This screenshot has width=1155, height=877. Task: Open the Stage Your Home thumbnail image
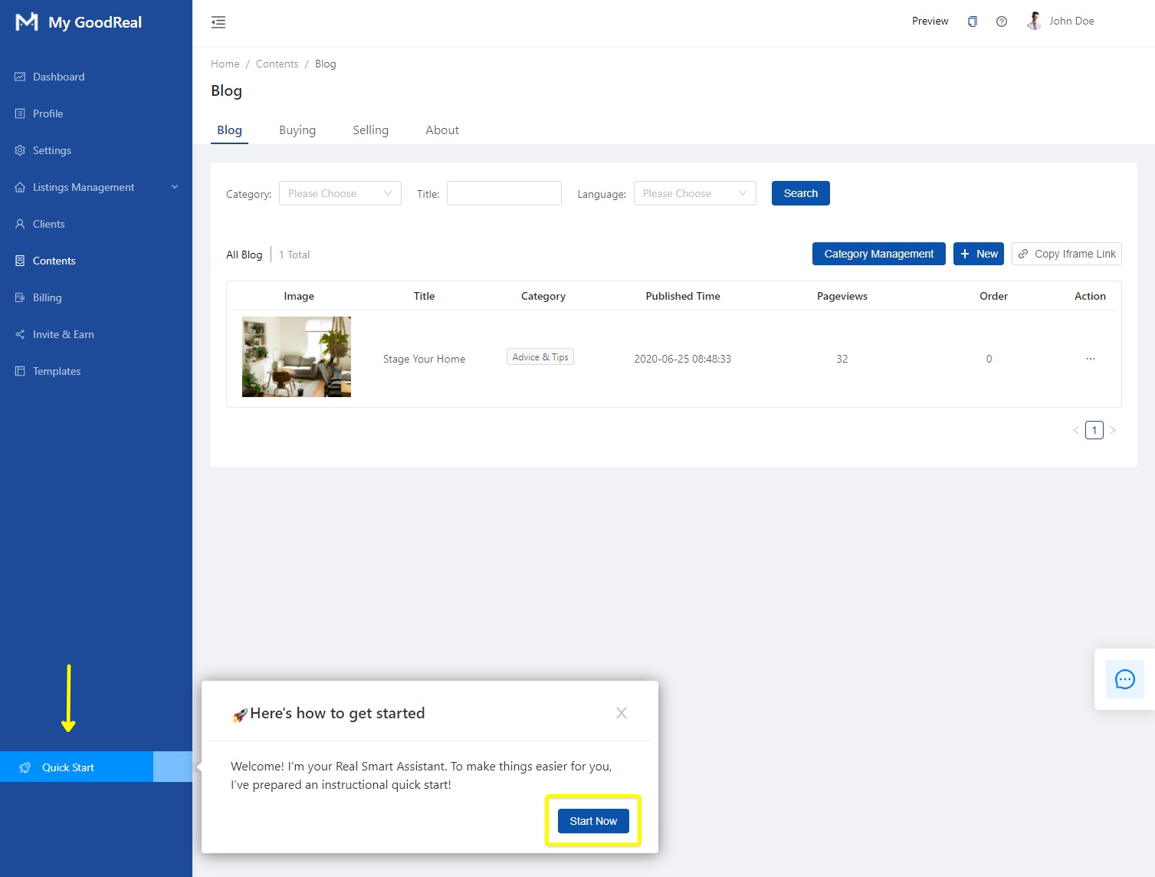(297, 357)
